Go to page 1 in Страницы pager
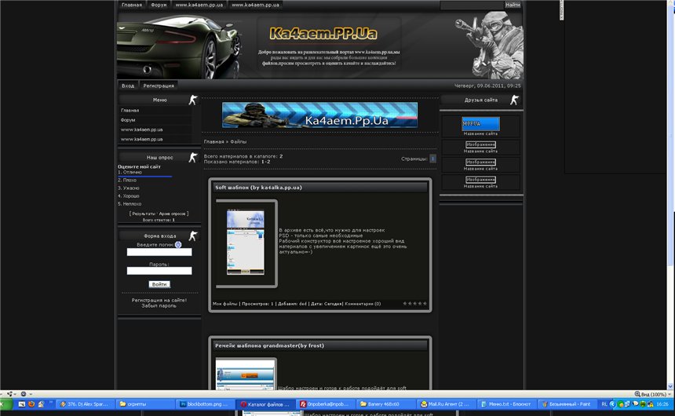This screenshot has width=675, height=416. (432, 159)
